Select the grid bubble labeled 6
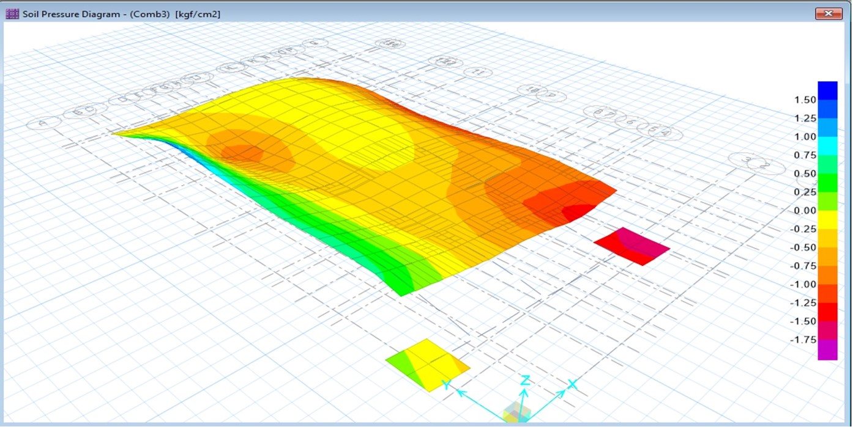853x427 pixels. [x=629, y=122]
